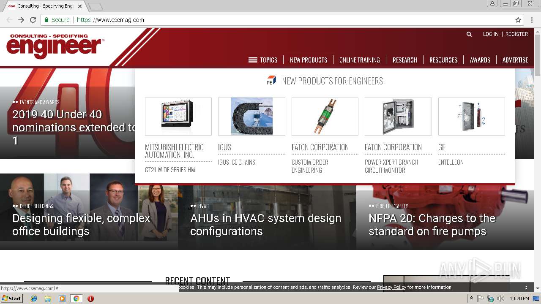541x304 pixels.
Task: Click IGUS ICE CHAINS text
Action: 237,162
